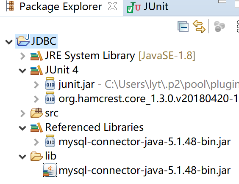This screenshot has height=184, width=239.
Task: Expand the junit.jar entry
Action: (36, 85)
